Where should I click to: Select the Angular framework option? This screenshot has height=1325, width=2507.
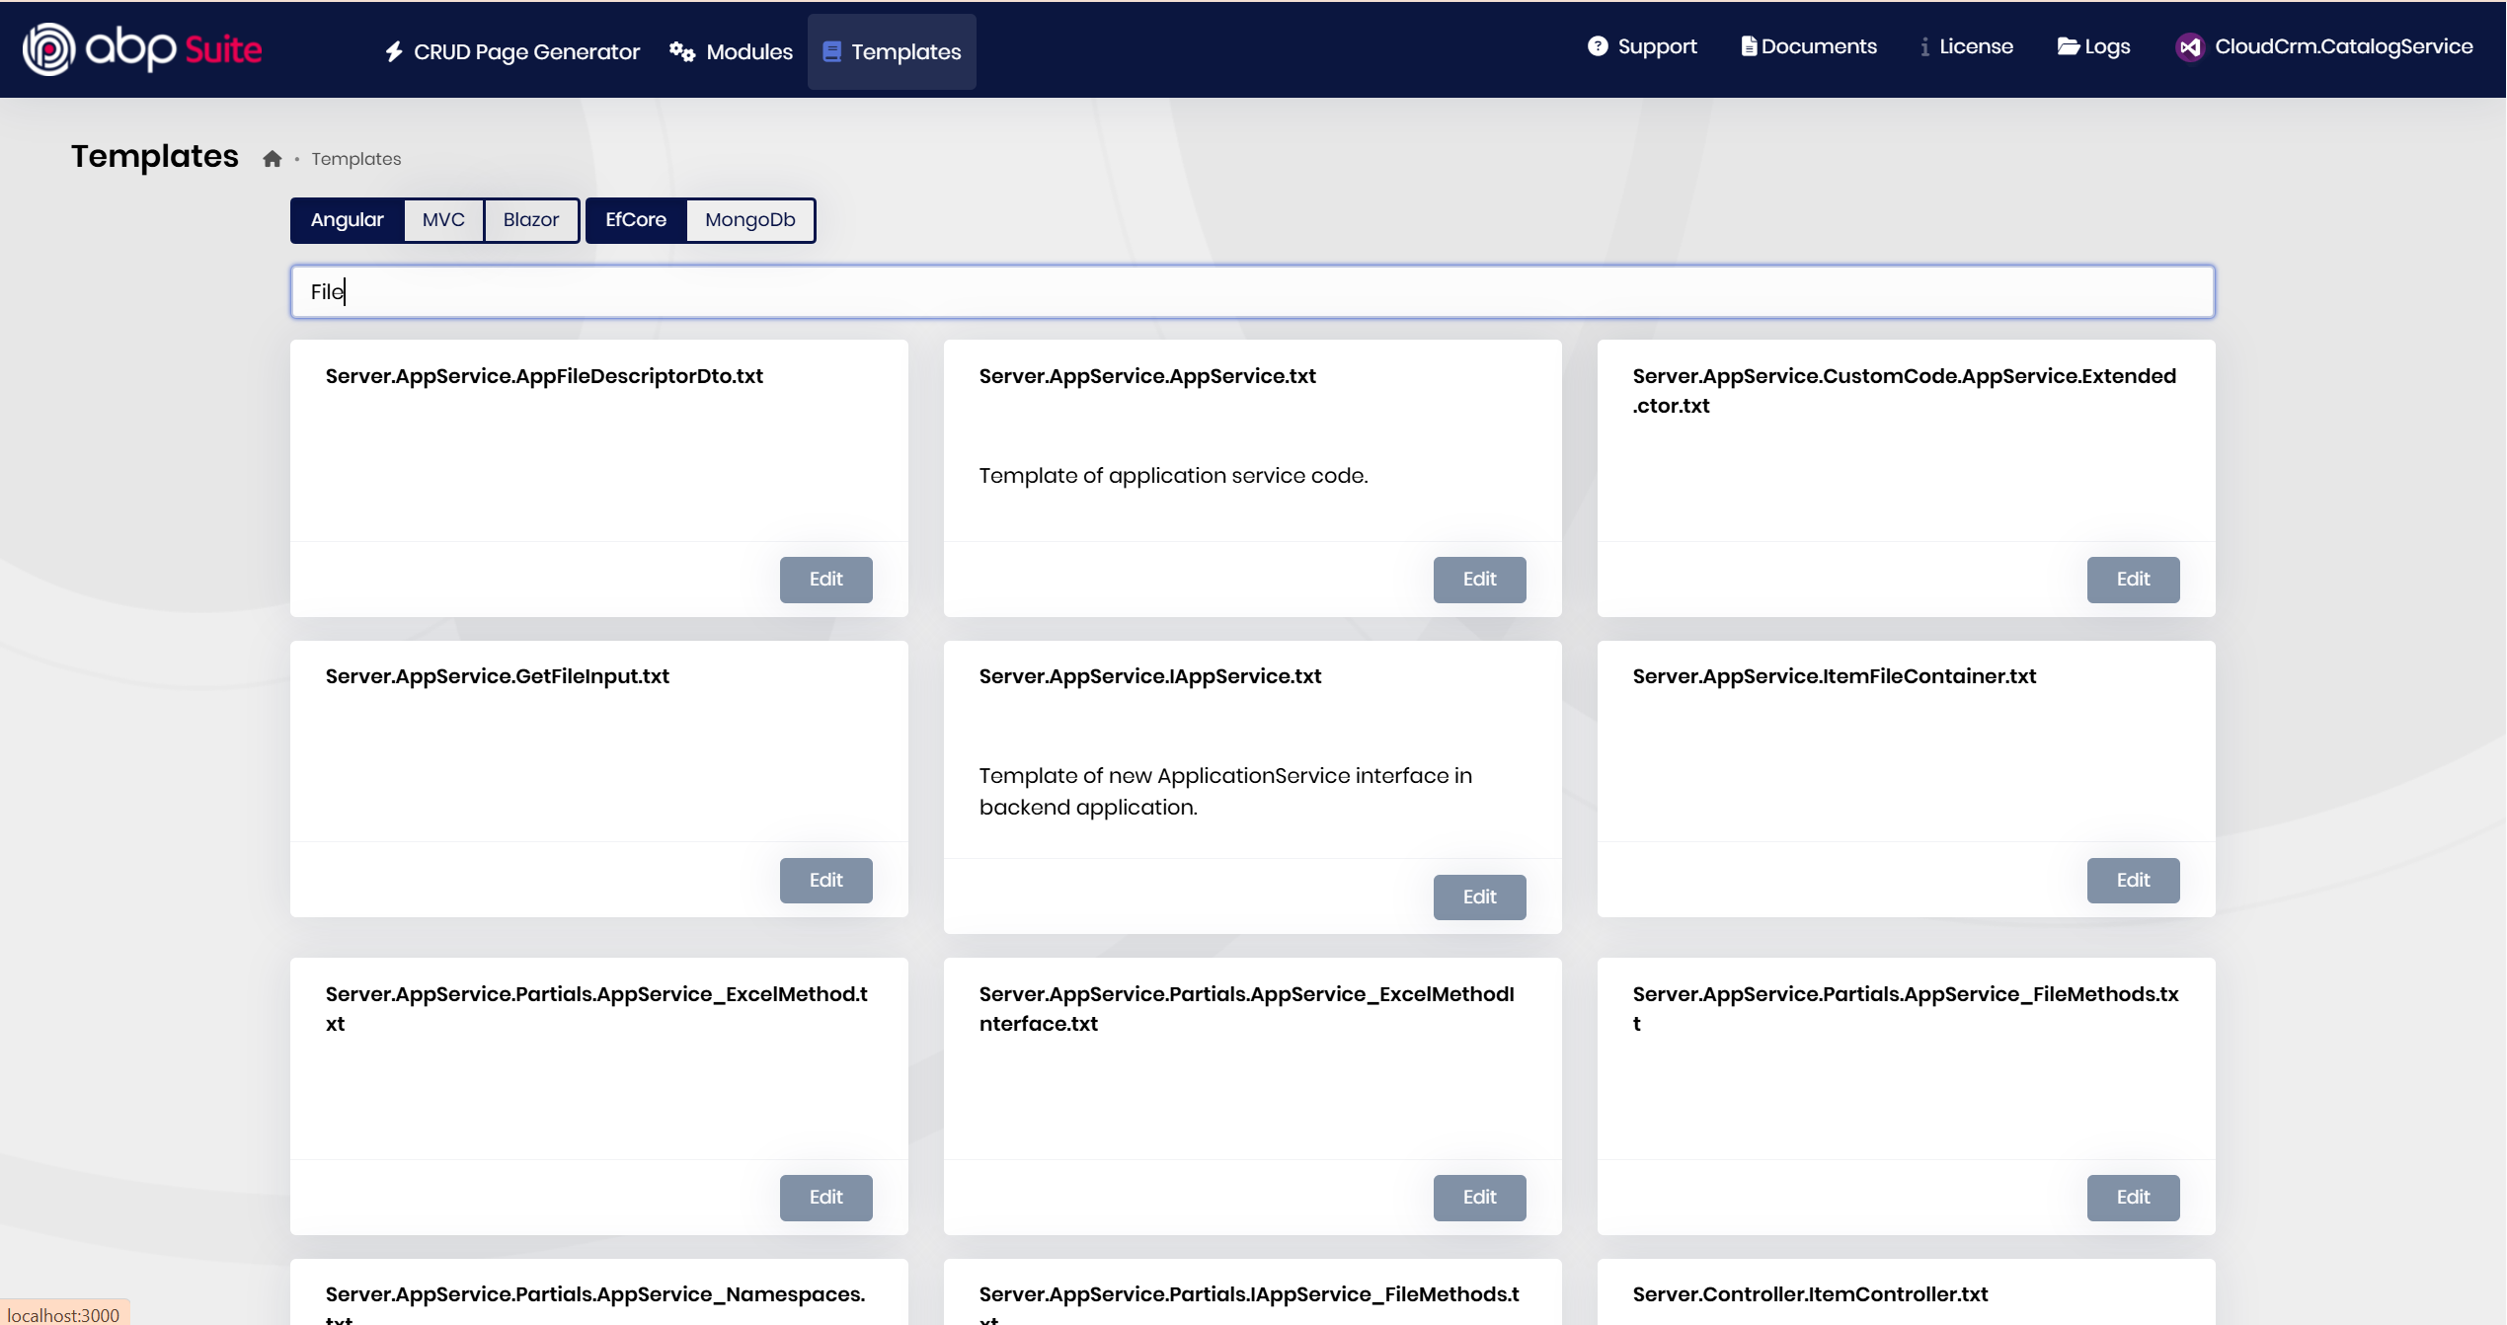(x=347, y=219)
